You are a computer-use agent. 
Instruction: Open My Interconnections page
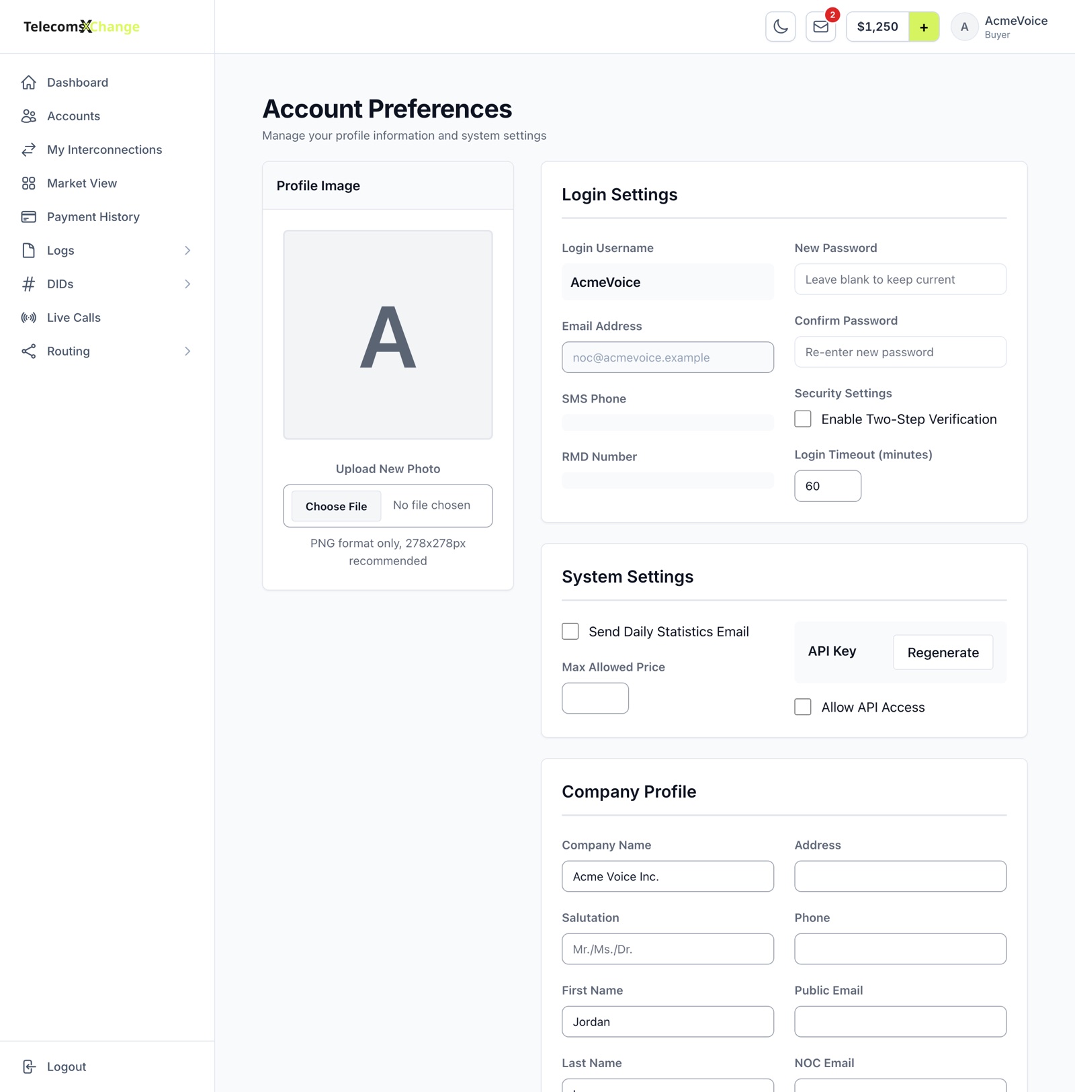tap(107, 150)
